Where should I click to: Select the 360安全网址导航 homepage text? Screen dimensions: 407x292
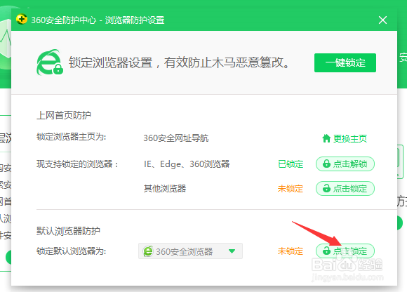tap(176, 138)
